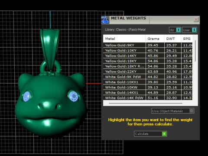Sort by the Metal column header
The image size is (208, 156).
coord(124,39)
